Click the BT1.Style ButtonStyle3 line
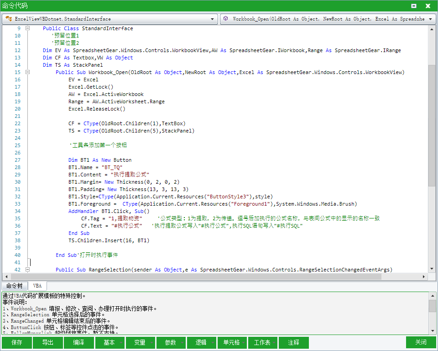 [171, 197]
